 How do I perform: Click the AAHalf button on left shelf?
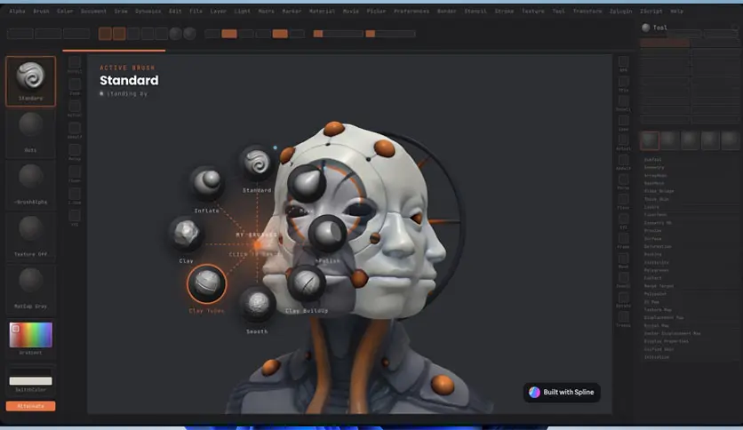click(75, 131)
